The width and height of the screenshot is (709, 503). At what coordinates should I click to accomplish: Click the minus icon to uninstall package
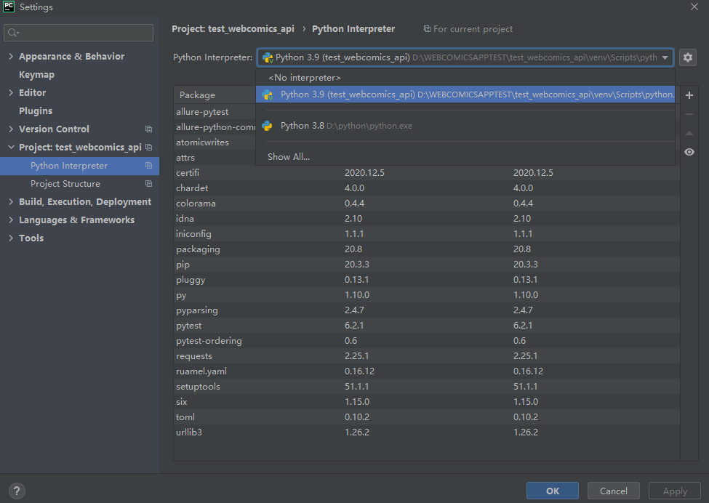689,114
